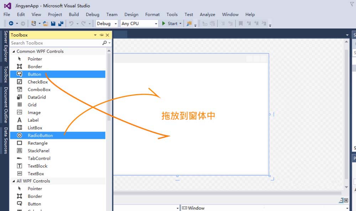Start debugging with the Start button

[x=170, y=23]
